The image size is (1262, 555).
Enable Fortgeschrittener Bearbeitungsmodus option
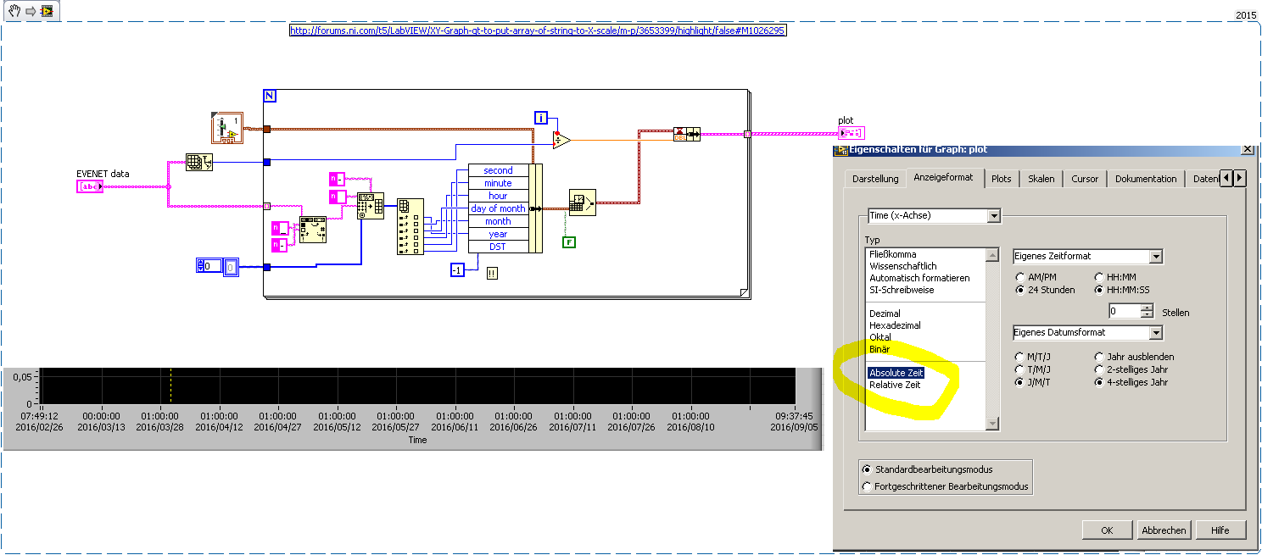(866, 486)
